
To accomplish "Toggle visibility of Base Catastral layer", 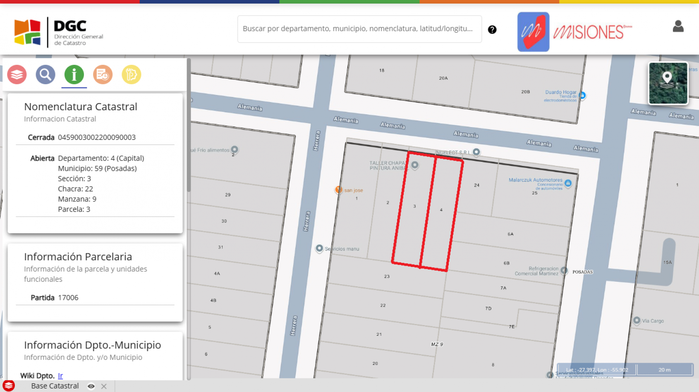I will pos(91,386).
